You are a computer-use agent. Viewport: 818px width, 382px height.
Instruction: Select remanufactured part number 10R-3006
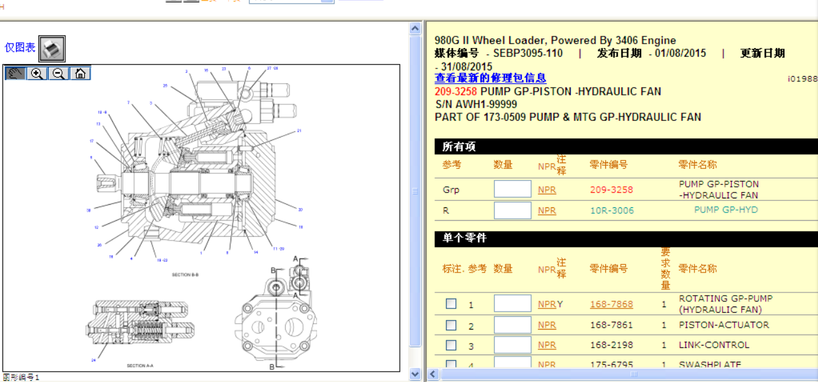click(612, 211)
